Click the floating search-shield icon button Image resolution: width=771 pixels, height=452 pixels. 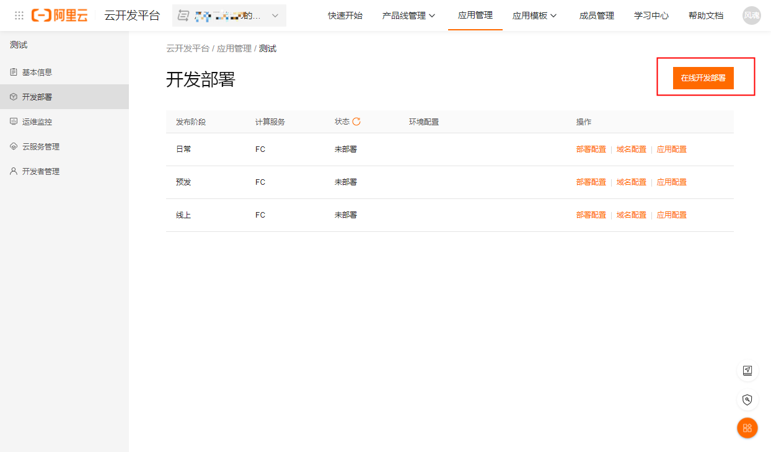pyautogui.click(x=747, y=399)
